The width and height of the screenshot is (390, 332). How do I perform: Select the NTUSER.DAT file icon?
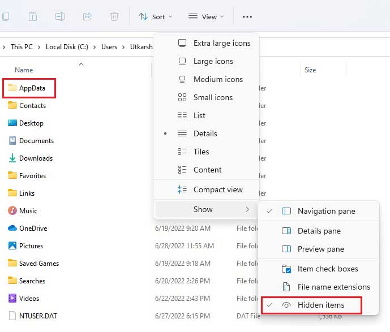click(12, 316)
